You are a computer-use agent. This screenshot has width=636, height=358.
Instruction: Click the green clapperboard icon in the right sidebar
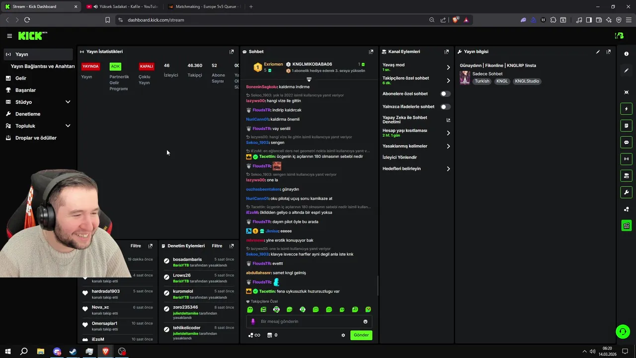pyautogui.click(x=627, y=226)
